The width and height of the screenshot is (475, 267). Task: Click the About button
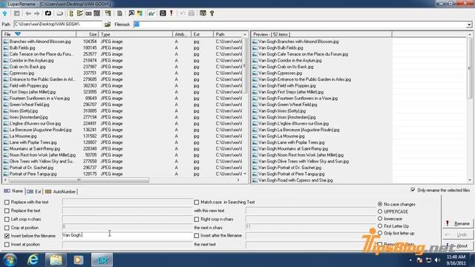pos(458,245)
